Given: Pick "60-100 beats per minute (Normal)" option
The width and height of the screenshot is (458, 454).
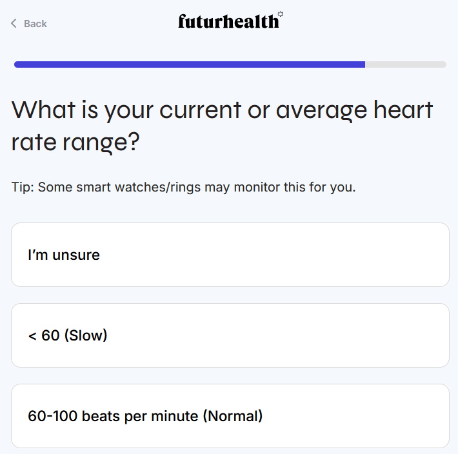Looking at the screenshot, I should pyautogui.click(x=230, y=416).
